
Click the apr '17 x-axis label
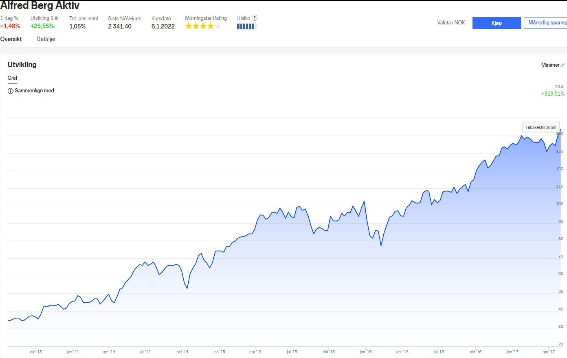[x=549, y=352]
